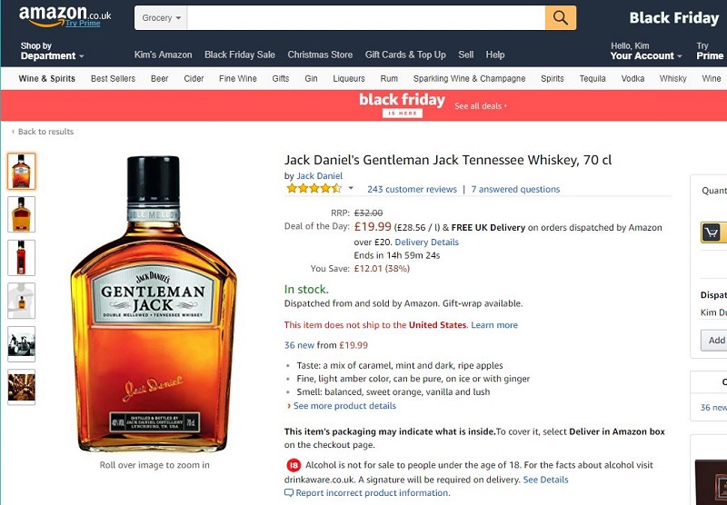727x505 pixels.
Task: Click the star rating icons
Action: 314,189
